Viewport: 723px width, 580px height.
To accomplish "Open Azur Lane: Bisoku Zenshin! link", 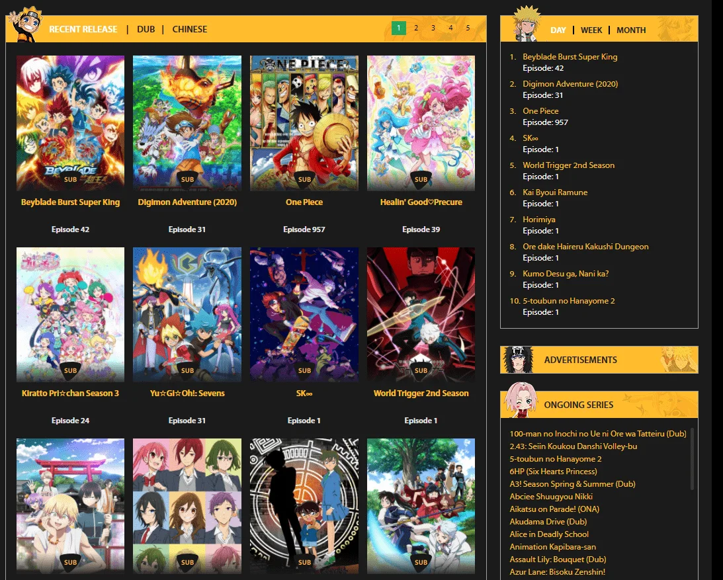I will 558,572.
